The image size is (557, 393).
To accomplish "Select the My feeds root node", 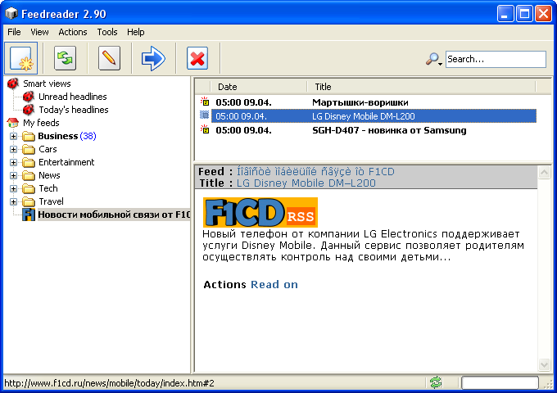I will [x=41, y=123].
